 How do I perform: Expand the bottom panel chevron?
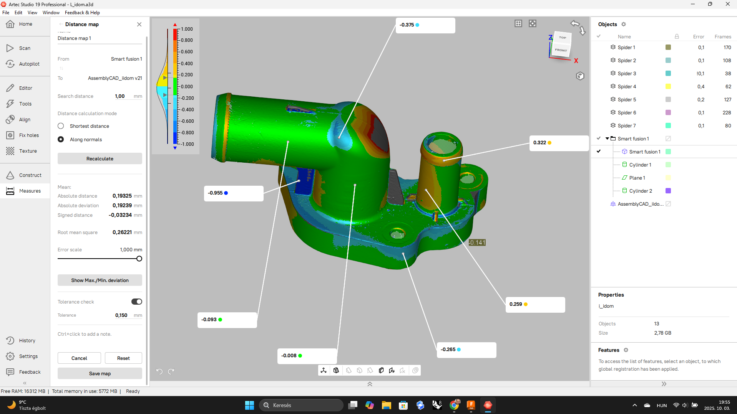370,384
